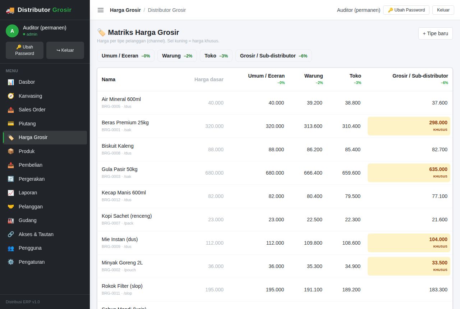
Task: Click the Pergerakan arrows icon
Action: pyautogui.click(x=11, y=179)
